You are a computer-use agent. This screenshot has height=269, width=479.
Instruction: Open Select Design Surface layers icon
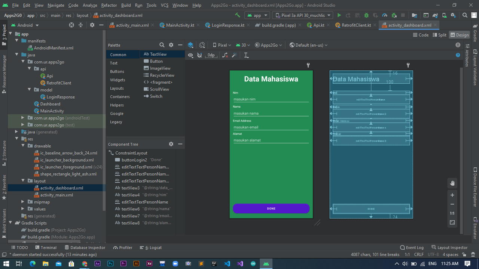[190, 45]
